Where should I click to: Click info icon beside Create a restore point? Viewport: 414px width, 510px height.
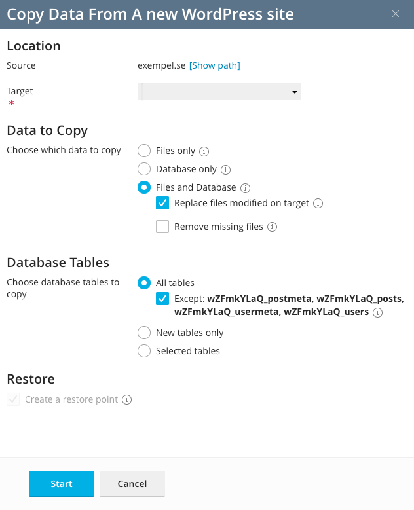[127, 399]
